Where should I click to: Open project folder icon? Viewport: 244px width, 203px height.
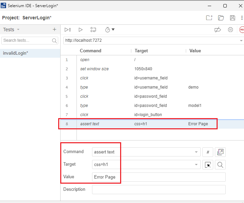pos(221,18)
